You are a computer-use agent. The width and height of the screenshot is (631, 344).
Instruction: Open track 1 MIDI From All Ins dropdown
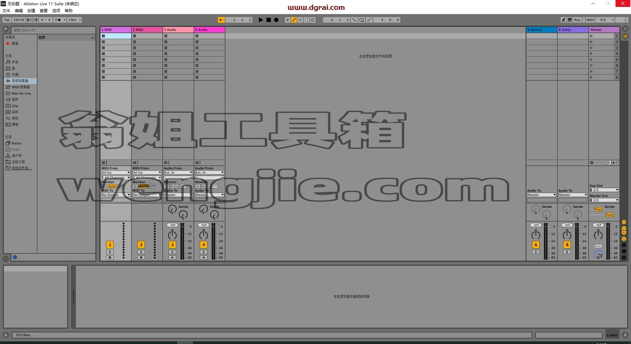pos(116,172)
